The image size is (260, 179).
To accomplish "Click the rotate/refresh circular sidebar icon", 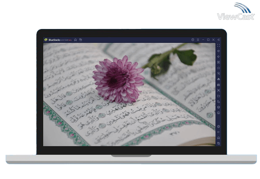I will [x=219, y=113].
